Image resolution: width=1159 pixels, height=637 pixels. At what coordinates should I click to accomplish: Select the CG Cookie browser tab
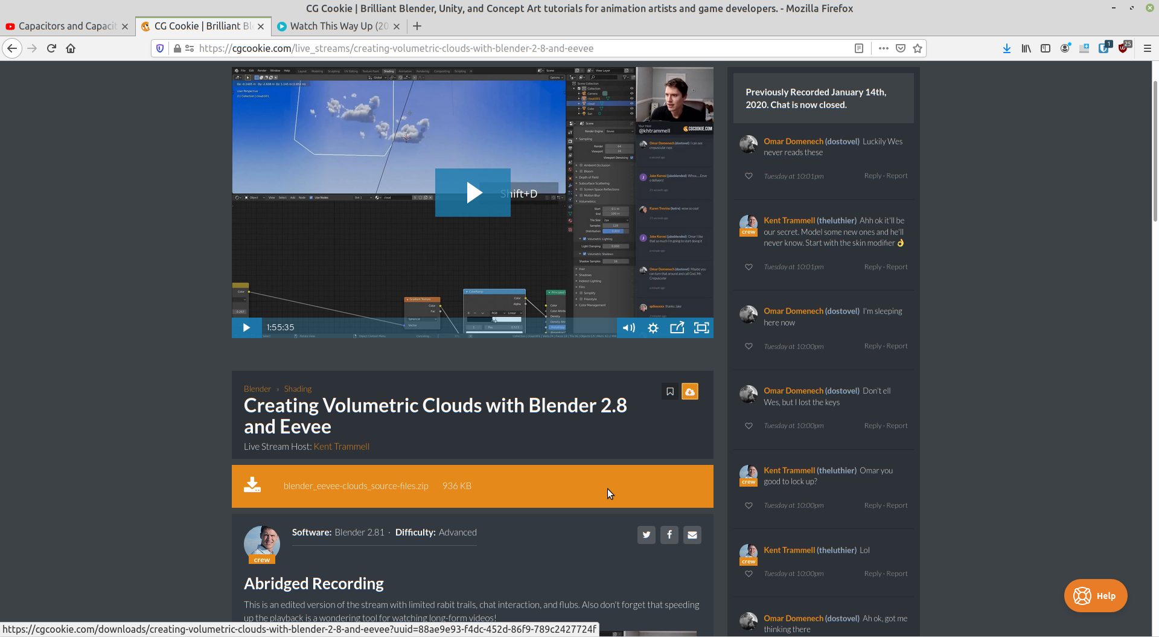(202, 26)
